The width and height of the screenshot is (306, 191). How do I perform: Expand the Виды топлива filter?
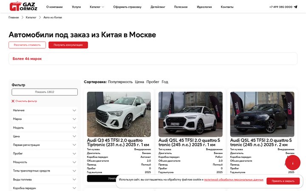pyautogui.click(x=45, y=180)
